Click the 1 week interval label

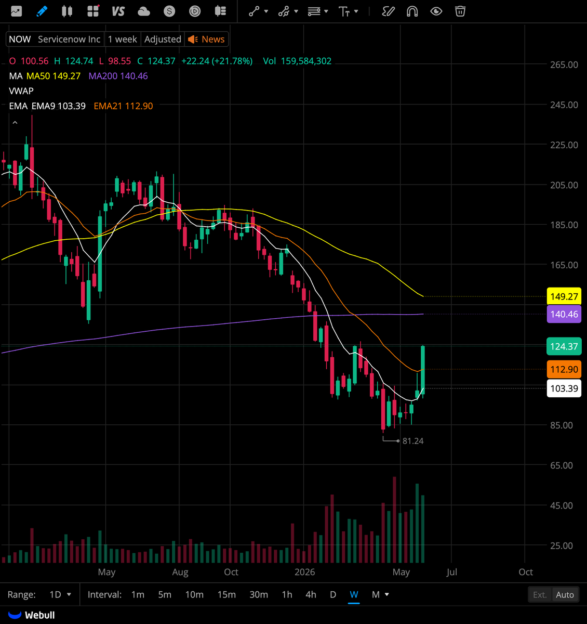pos(123,40)
